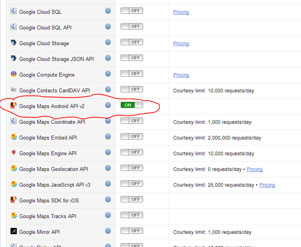
Task: Click the Google Maps Tracks API icon
Action: (13, 216)
